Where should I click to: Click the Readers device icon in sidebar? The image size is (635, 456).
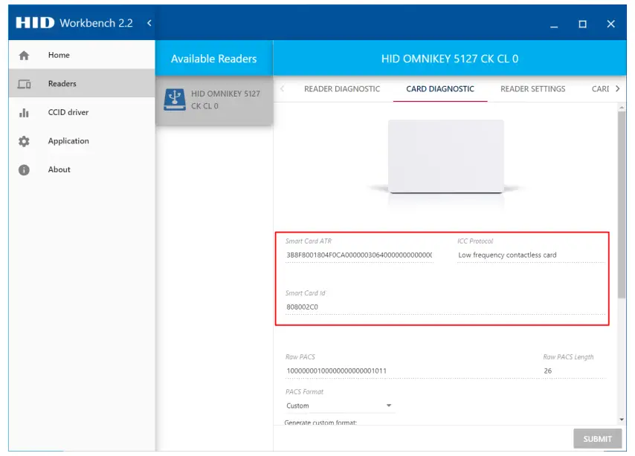tap(24, 84)
